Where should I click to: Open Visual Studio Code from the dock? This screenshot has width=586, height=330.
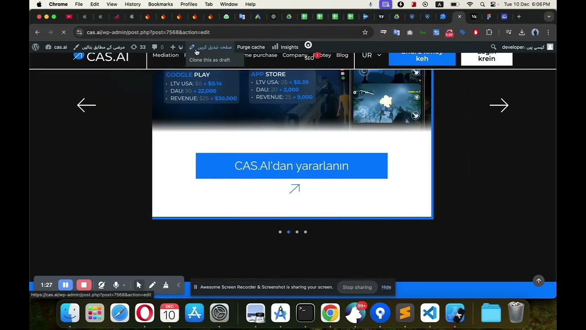click(x=429, y=313)
